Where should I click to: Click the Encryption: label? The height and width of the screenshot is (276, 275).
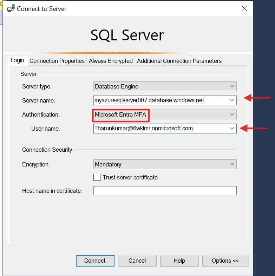coord(36,164)
